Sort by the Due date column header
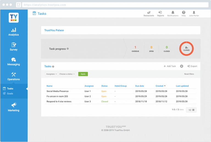The image size is (211, 142). pyautogui.click(x=140, y=86)
